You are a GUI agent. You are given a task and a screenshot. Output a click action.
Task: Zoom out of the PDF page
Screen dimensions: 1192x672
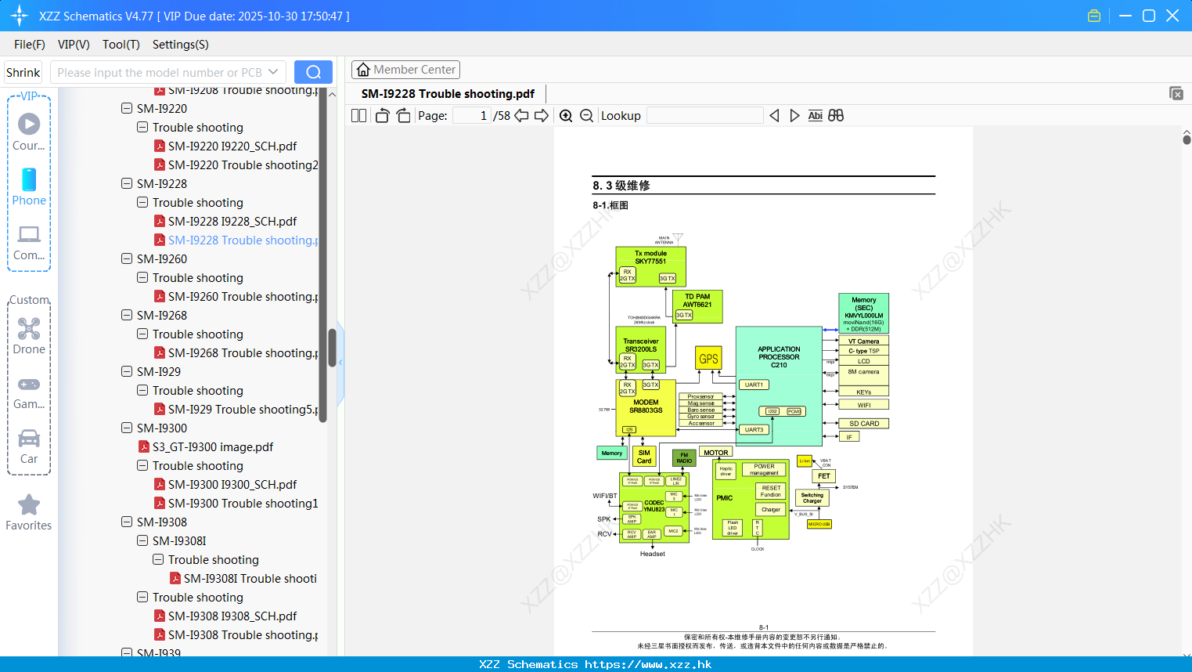pos(586,115)
